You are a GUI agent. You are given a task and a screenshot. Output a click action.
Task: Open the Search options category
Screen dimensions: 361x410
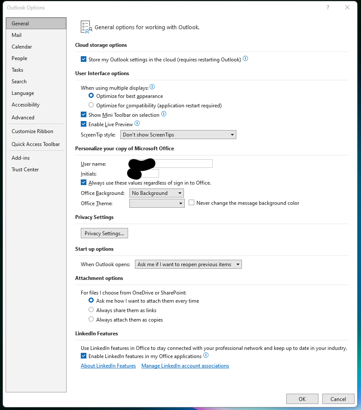point(36,82)
